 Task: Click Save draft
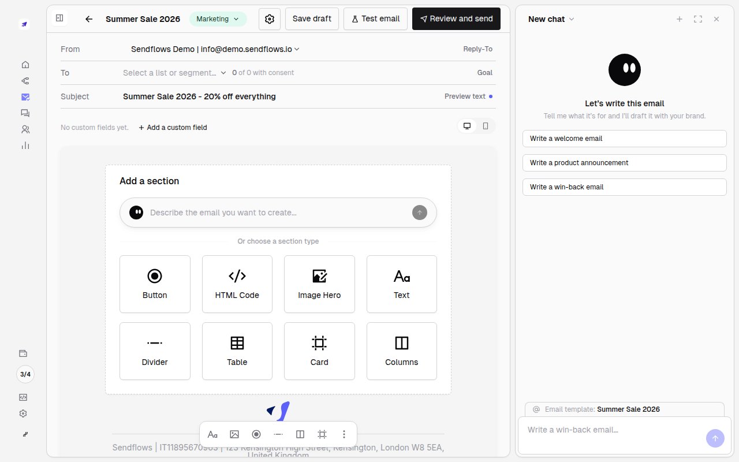[x=312, y=18]
